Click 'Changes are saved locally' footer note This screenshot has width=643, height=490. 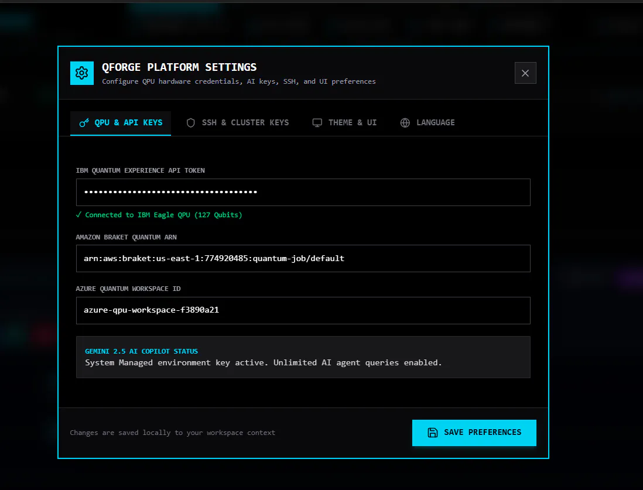coord(172,433)
